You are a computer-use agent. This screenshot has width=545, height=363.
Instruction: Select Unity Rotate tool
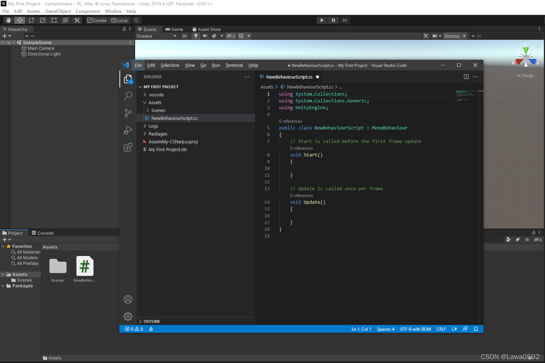click(x=31, y=20)
